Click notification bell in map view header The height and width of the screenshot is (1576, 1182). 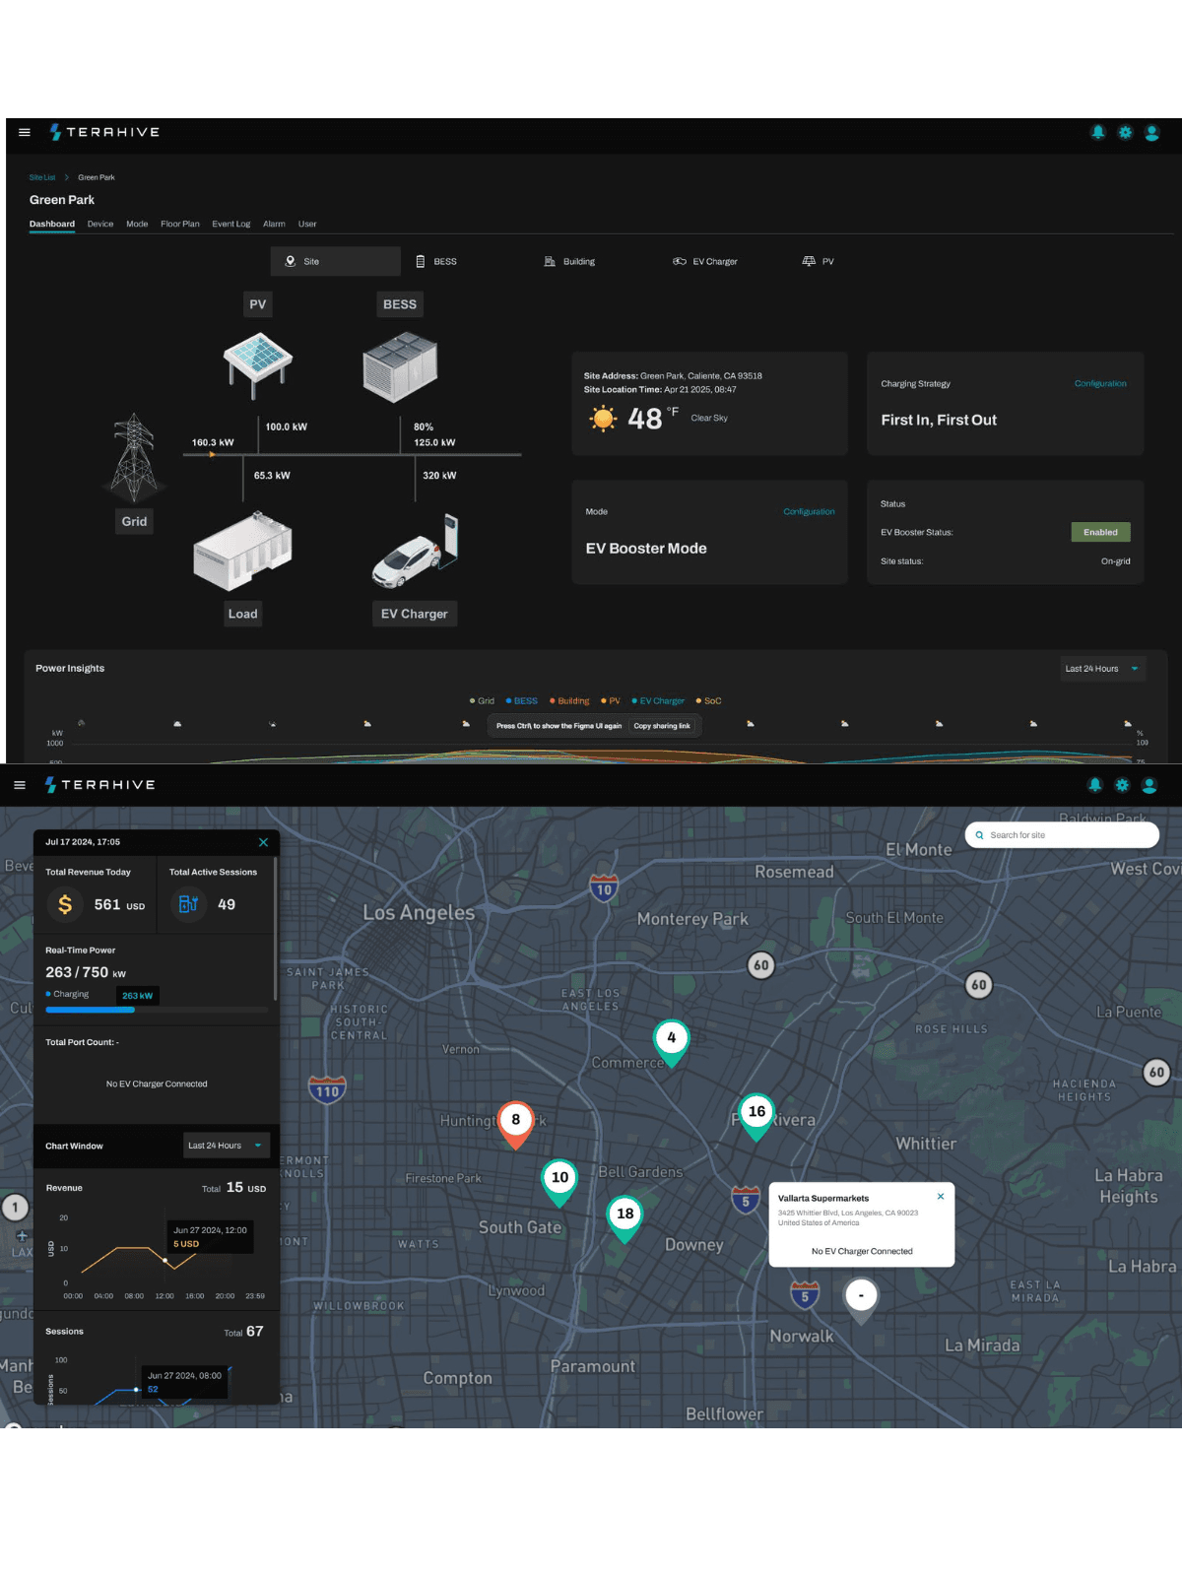[x=1094, y=785]
